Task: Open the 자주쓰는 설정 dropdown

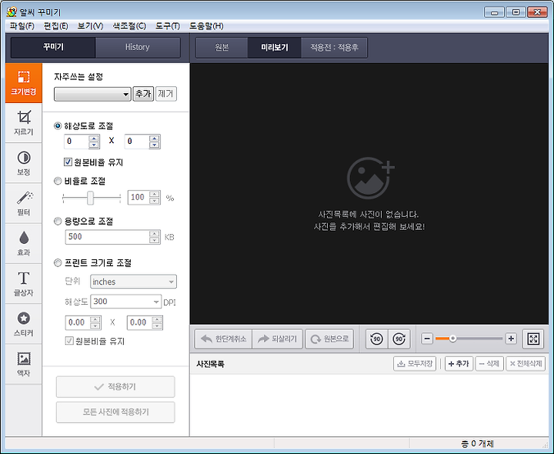Action: click(92, 94)
